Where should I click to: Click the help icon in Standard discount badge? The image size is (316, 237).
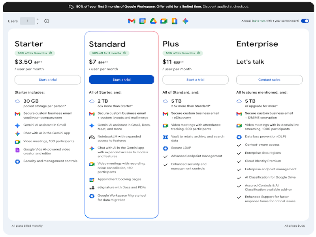[125, 53]
